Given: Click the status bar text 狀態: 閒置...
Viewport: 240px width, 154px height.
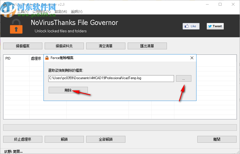Looking at the screenshot, I should 13,151.
